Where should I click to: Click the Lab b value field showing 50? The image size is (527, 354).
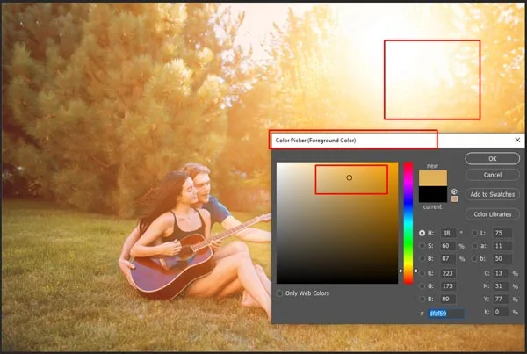coord(502,259)
